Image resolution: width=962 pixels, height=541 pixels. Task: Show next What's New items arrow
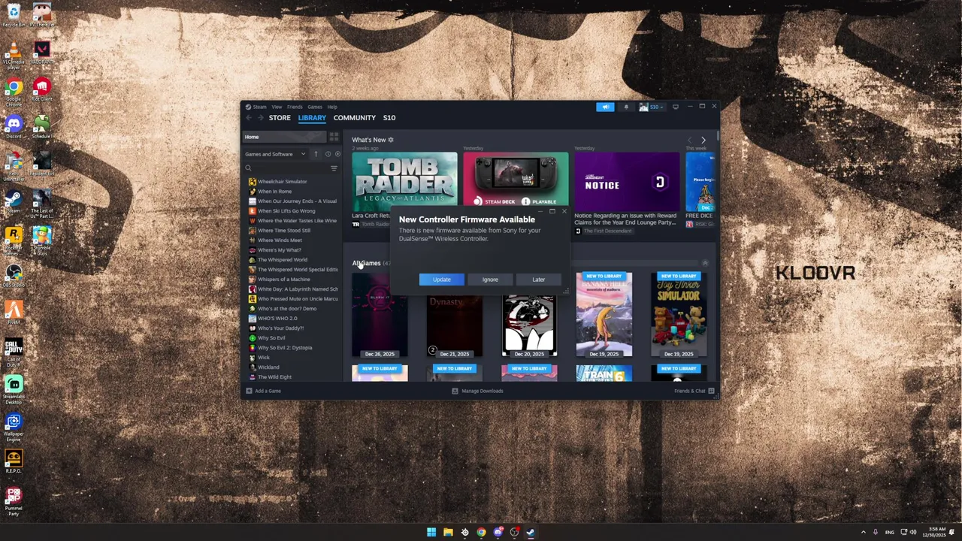pyautogui.click(x=703, y=140)
